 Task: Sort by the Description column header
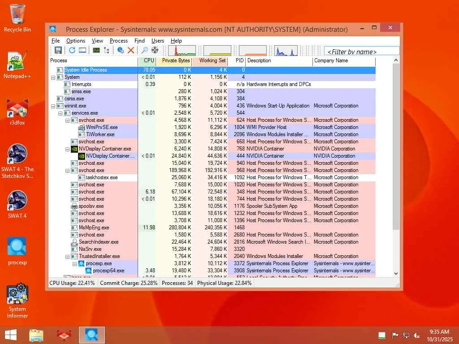point(279,60)
